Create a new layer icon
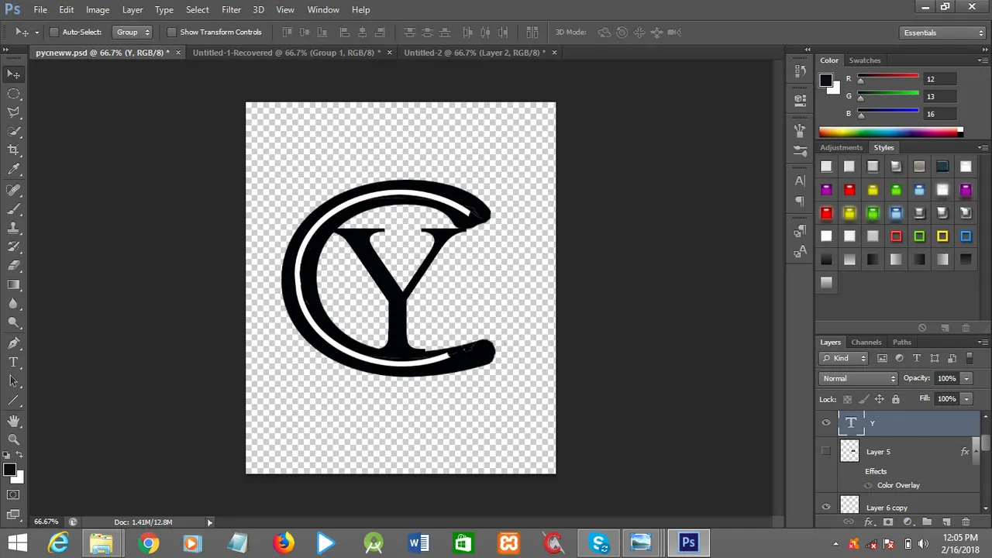 pos(945,522)
